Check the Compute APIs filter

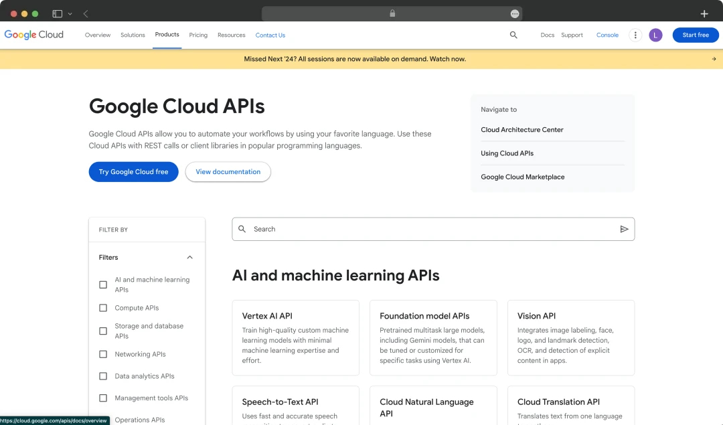coord(103,308)
